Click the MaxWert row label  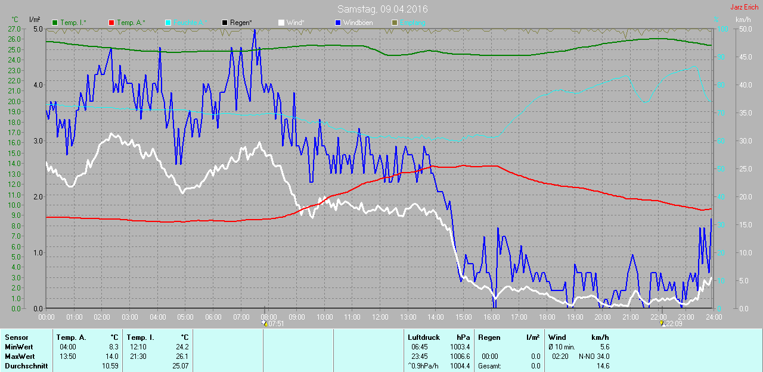point(19,357)
